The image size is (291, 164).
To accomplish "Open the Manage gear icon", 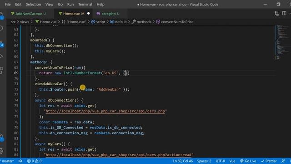I will click(1, 151).
